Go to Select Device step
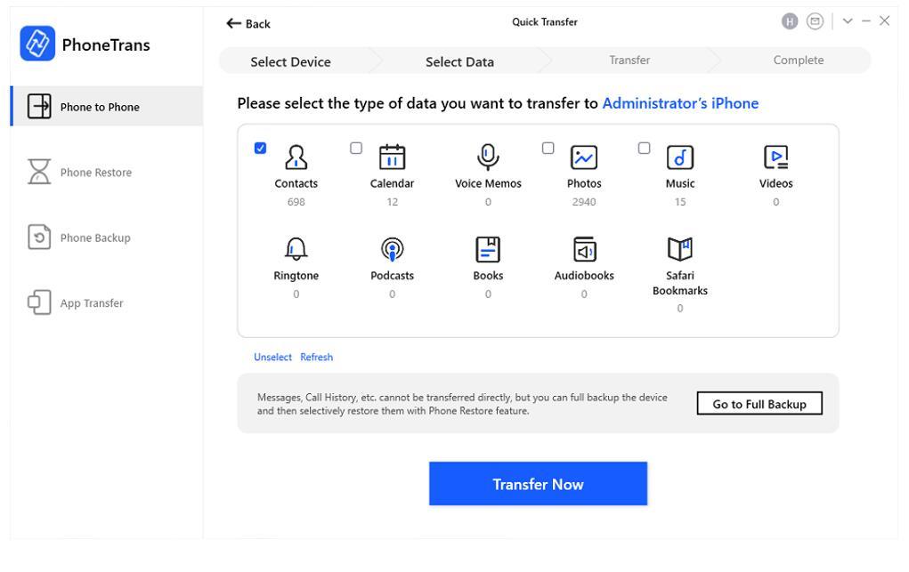This screenshot has width=909, height=572. click(290, 61)
